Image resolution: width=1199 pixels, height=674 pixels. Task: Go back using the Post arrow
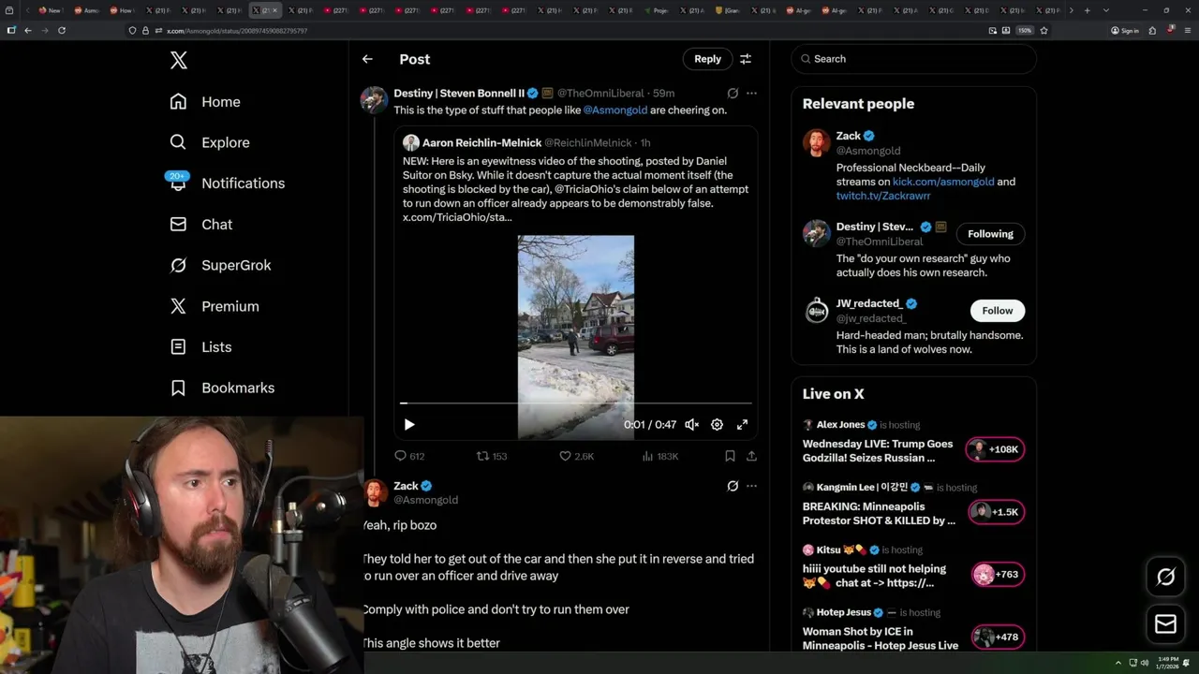click(x=367, y=59)
